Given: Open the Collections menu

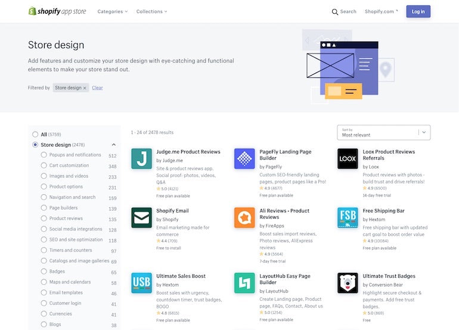Looking at the screenshot, I should [151, 11].
